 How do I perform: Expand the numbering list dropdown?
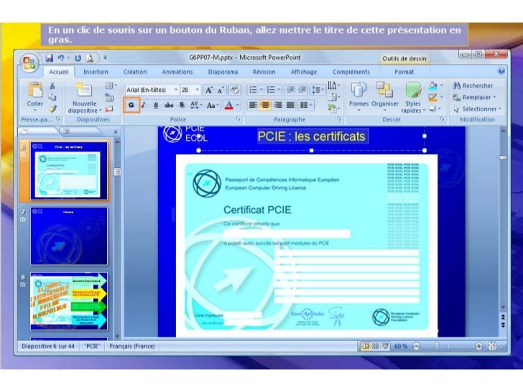[x=279, y=90]
